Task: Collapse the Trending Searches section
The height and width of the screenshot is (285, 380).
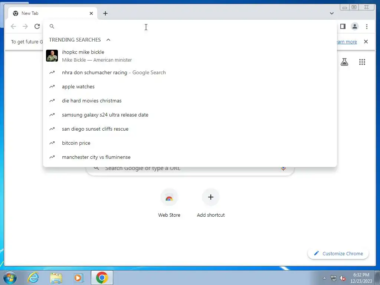Action: [x=108, y=40]
